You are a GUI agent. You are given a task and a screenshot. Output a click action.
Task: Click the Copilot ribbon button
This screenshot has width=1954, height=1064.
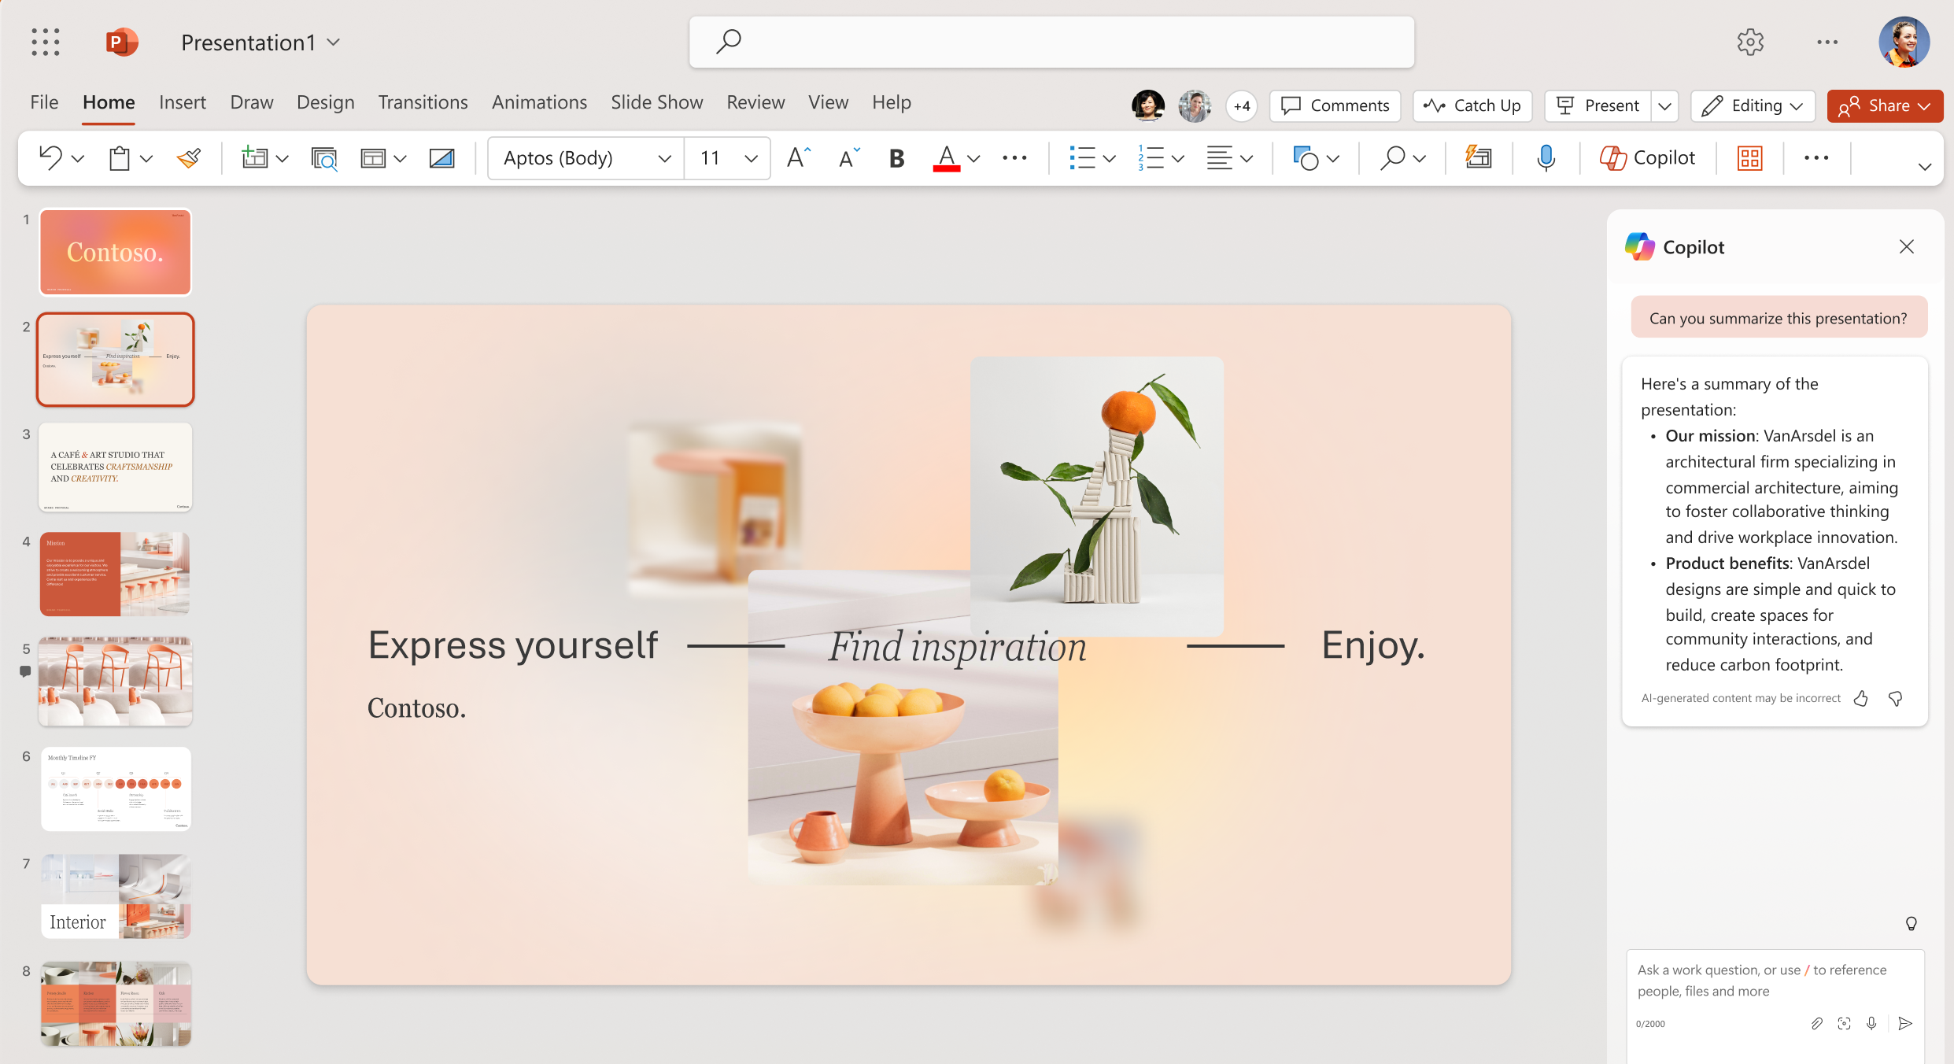[1647, 157]
